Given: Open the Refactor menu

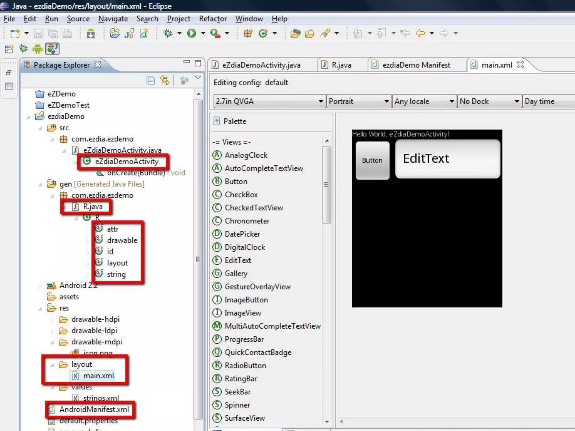Looking at the screenshot, I should 213,19.
